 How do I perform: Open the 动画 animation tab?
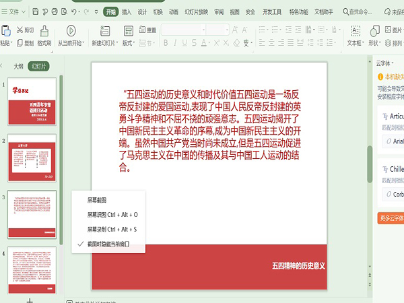(174, 11)
